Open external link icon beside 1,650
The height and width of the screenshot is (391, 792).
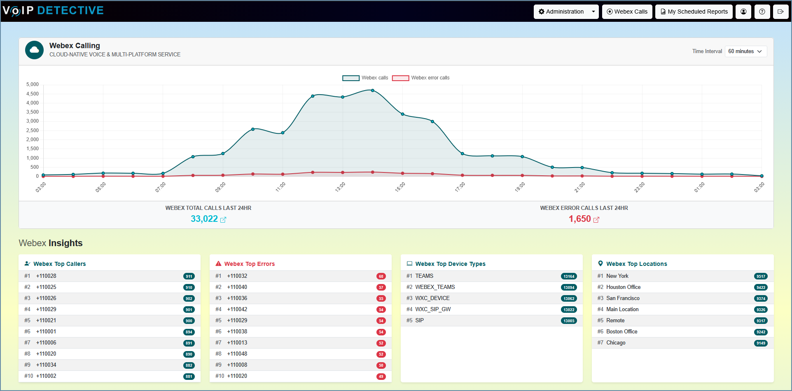click(x=596, y=220)
